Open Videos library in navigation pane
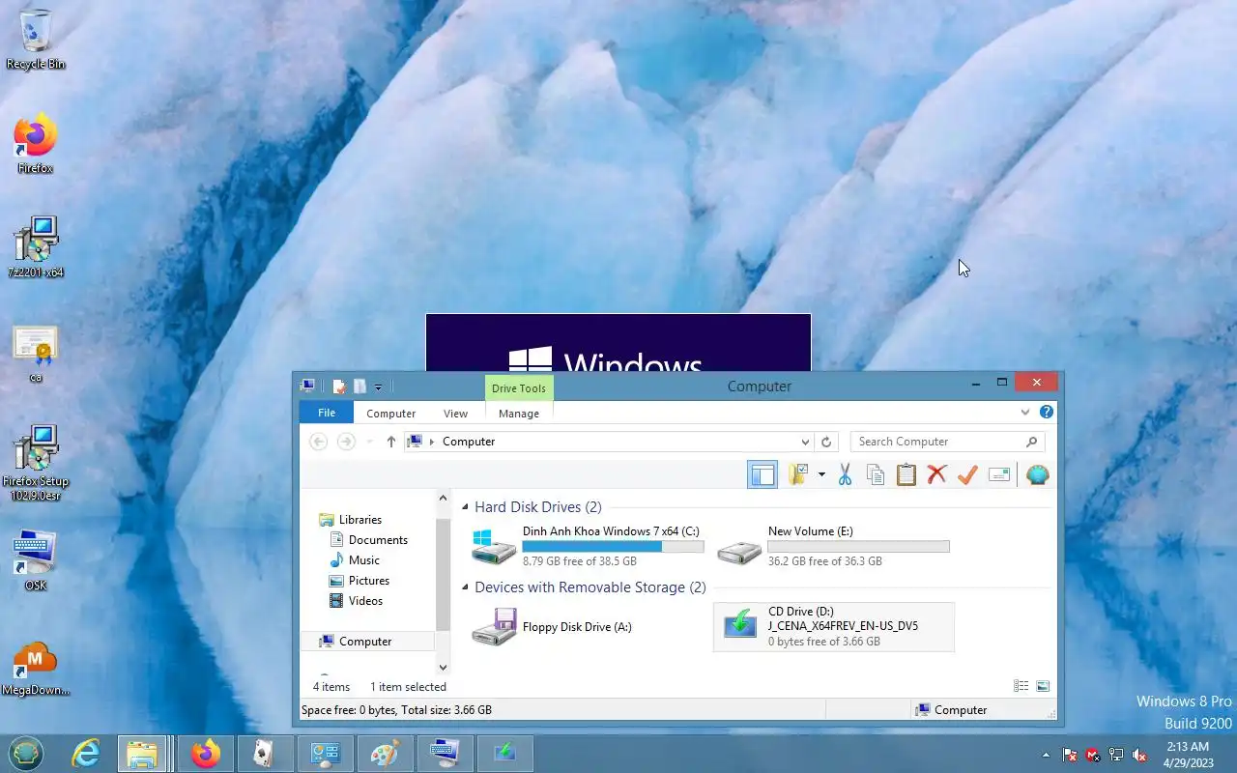This screenshot has width=1237, height=773. pos(356,601)
